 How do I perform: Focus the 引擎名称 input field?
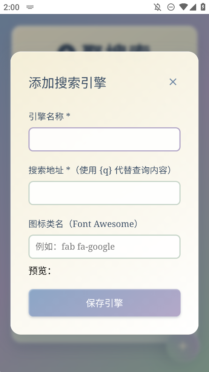click(104, 139)
